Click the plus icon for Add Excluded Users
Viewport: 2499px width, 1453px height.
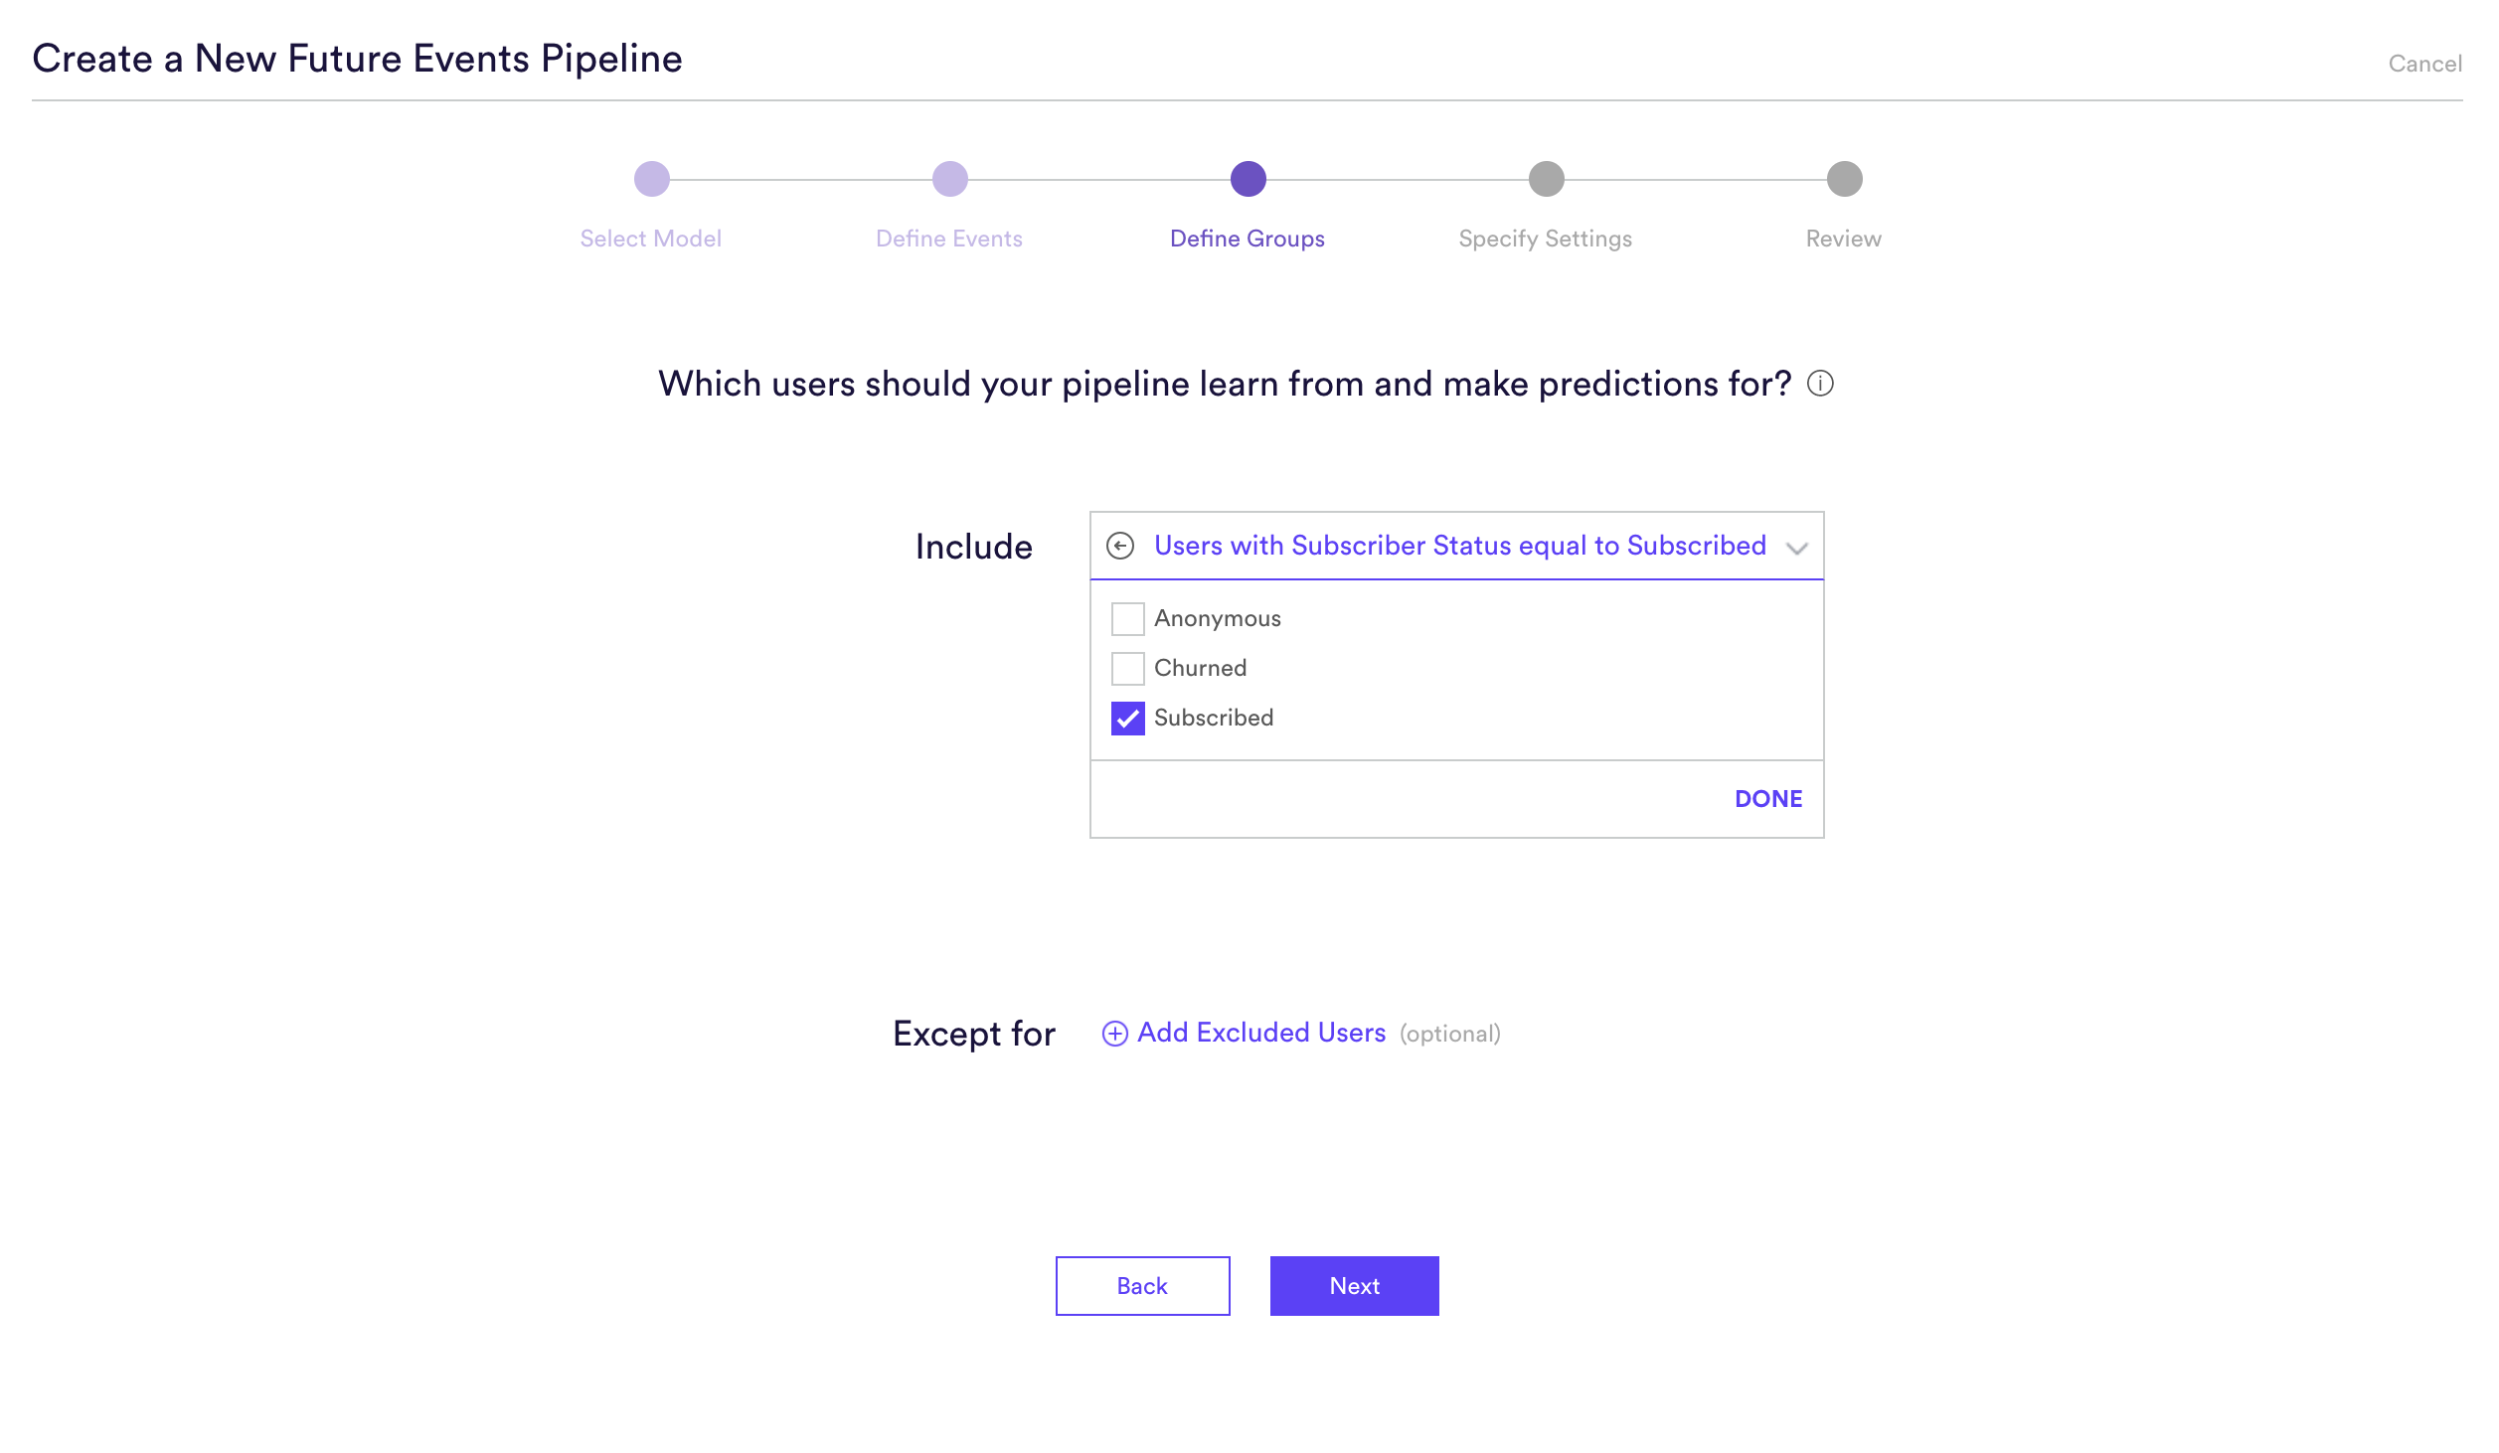click(1115, 1034)
